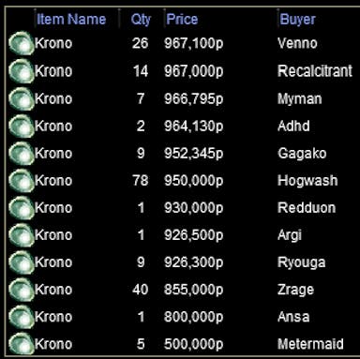This screenshot has height=359, width=360.
Task: Select the Krono icon in Metermaid's row
Action: pos(22,344)
